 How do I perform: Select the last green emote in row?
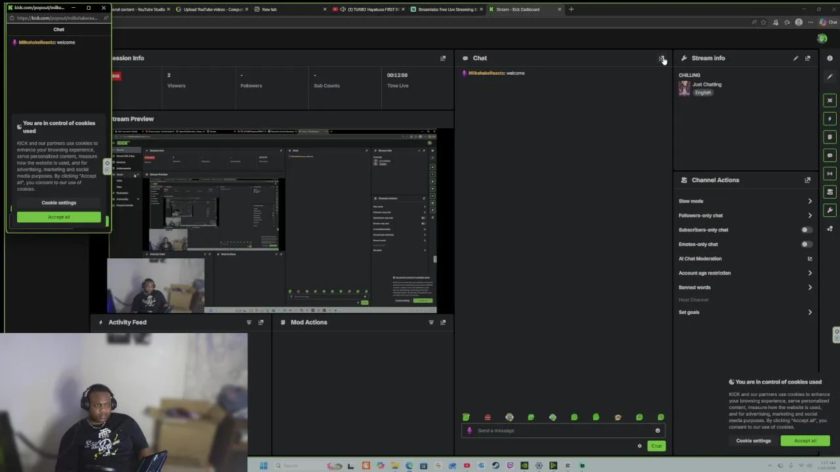coord(661,417)
